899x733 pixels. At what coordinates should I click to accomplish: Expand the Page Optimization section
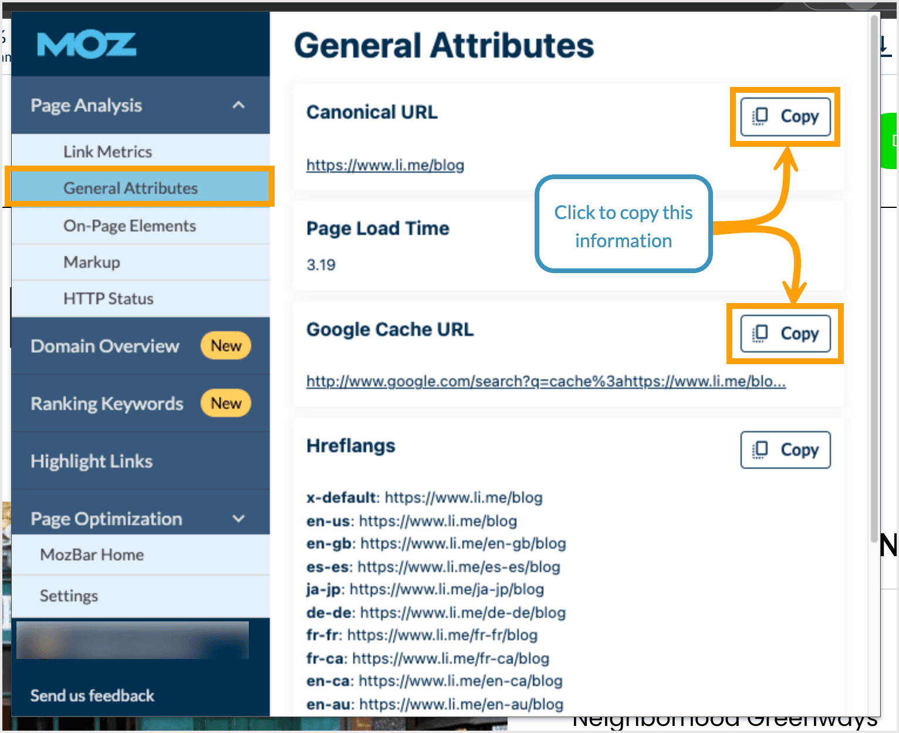coord(239,519)
